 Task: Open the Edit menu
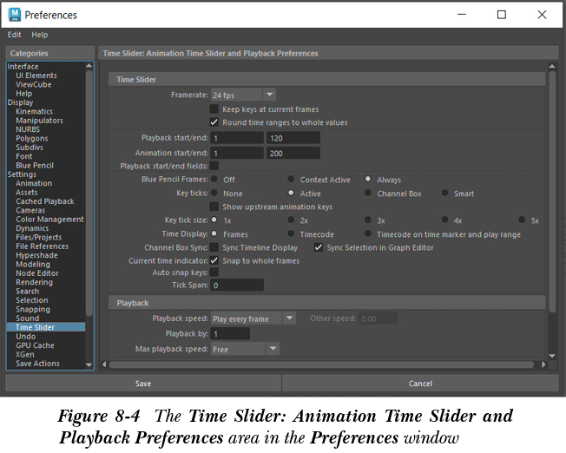pos(15,35)
